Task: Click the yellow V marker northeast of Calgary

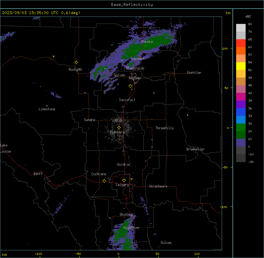Action: pos(131,179)
